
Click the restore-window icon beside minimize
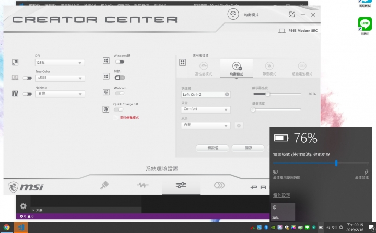click(x=291, y=15)
